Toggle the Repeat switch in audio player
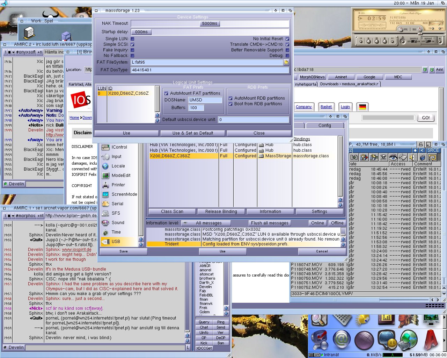 pos(428,42)
